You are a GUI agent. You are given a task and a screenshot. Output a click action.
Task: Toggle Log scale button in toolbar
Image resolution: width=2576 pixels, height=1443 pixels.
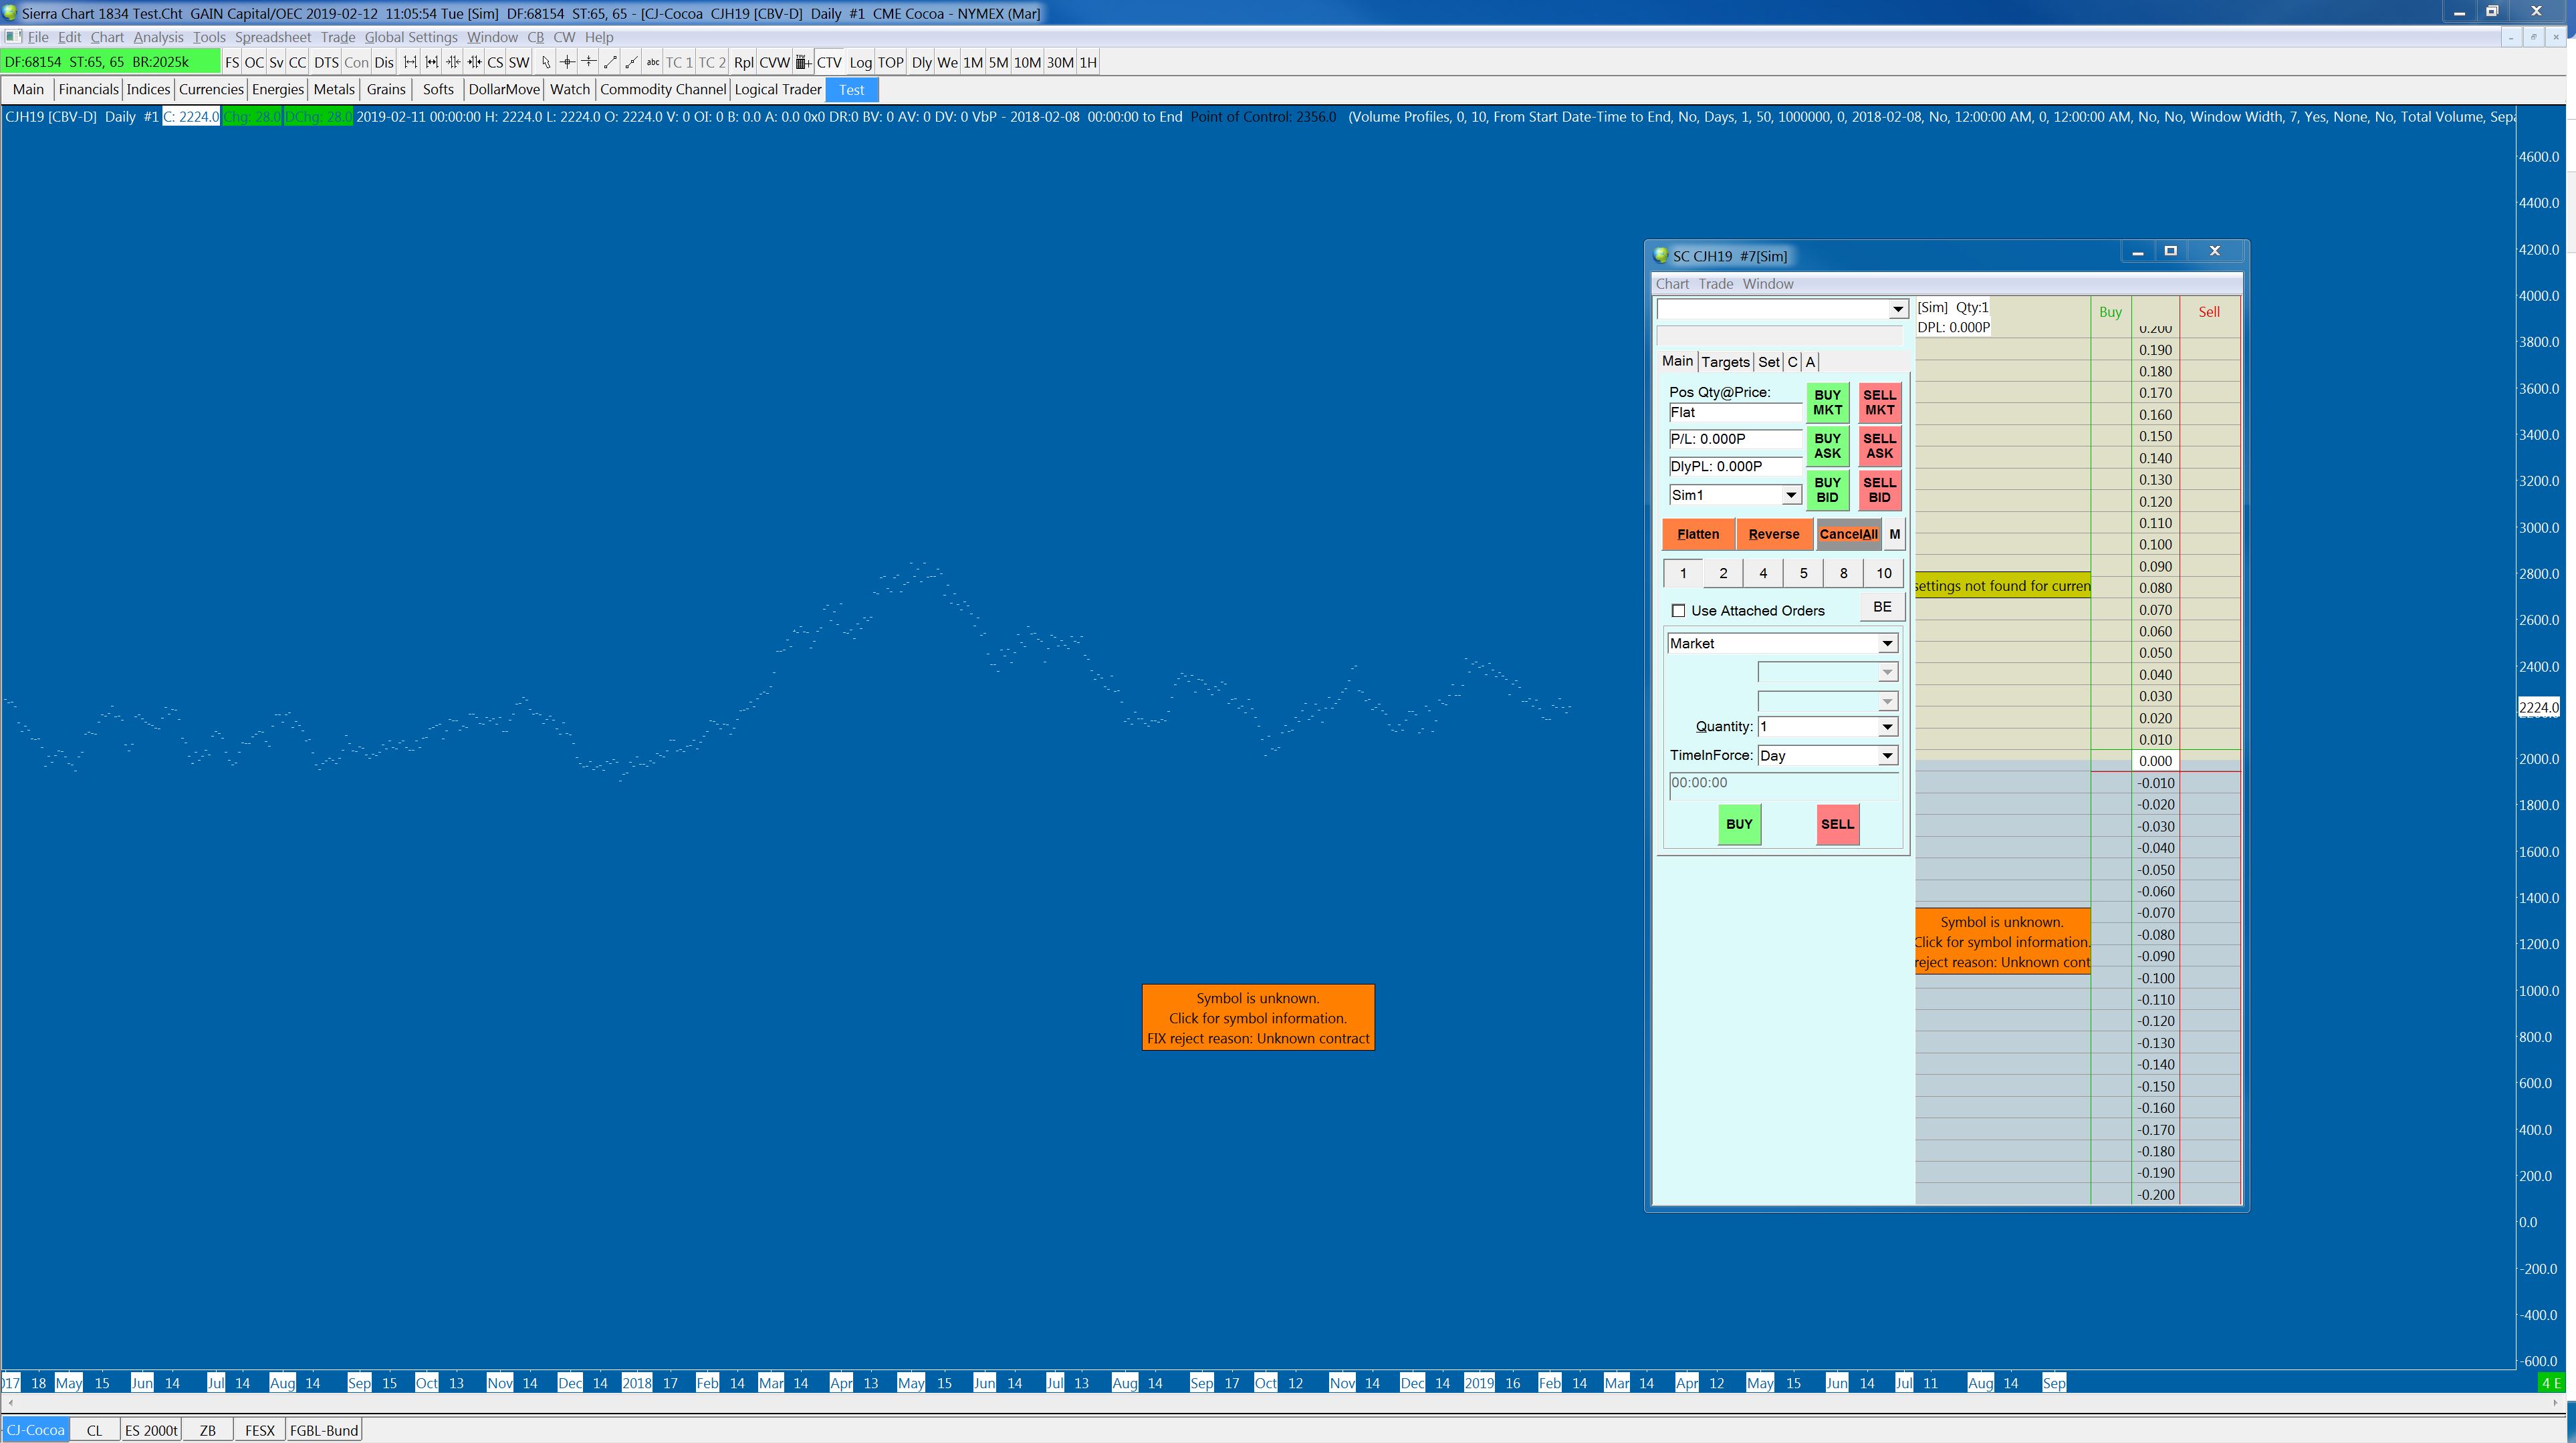pyautogui.click(x=860, y=62)
